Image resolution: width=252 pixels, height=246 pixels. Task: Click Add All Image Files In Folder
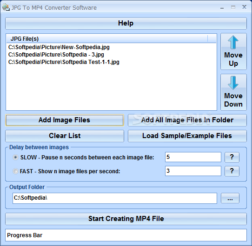[187, 120]
